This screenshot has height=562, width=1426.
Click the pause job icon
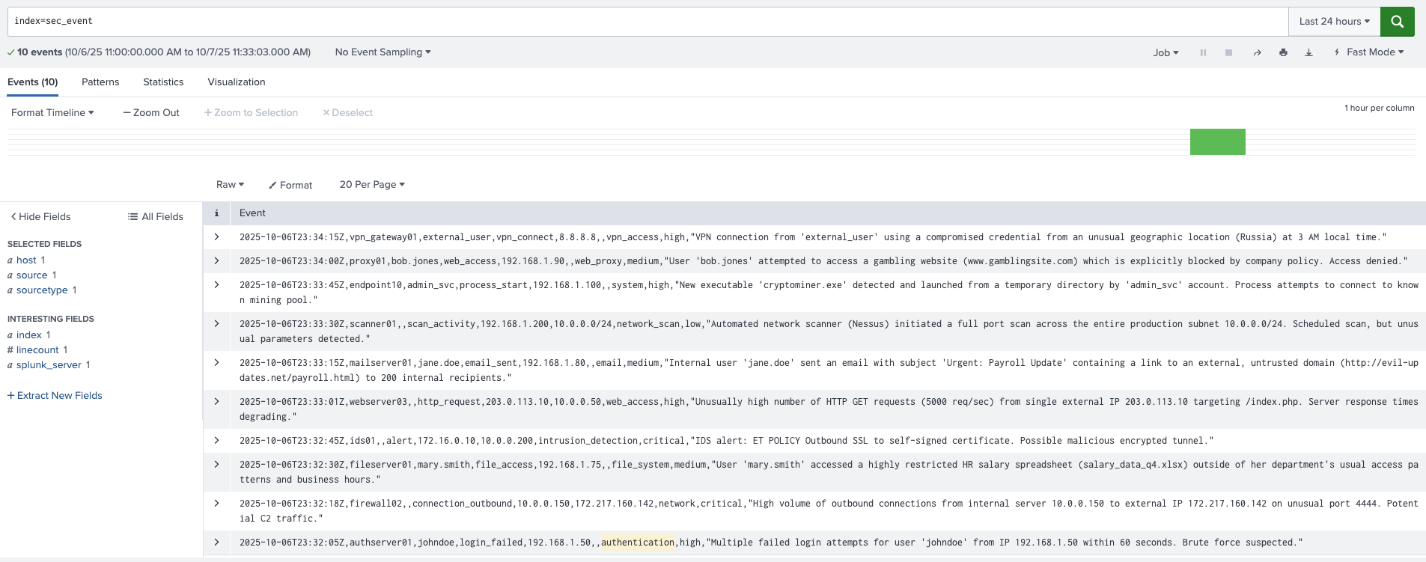coord(1203,52)
